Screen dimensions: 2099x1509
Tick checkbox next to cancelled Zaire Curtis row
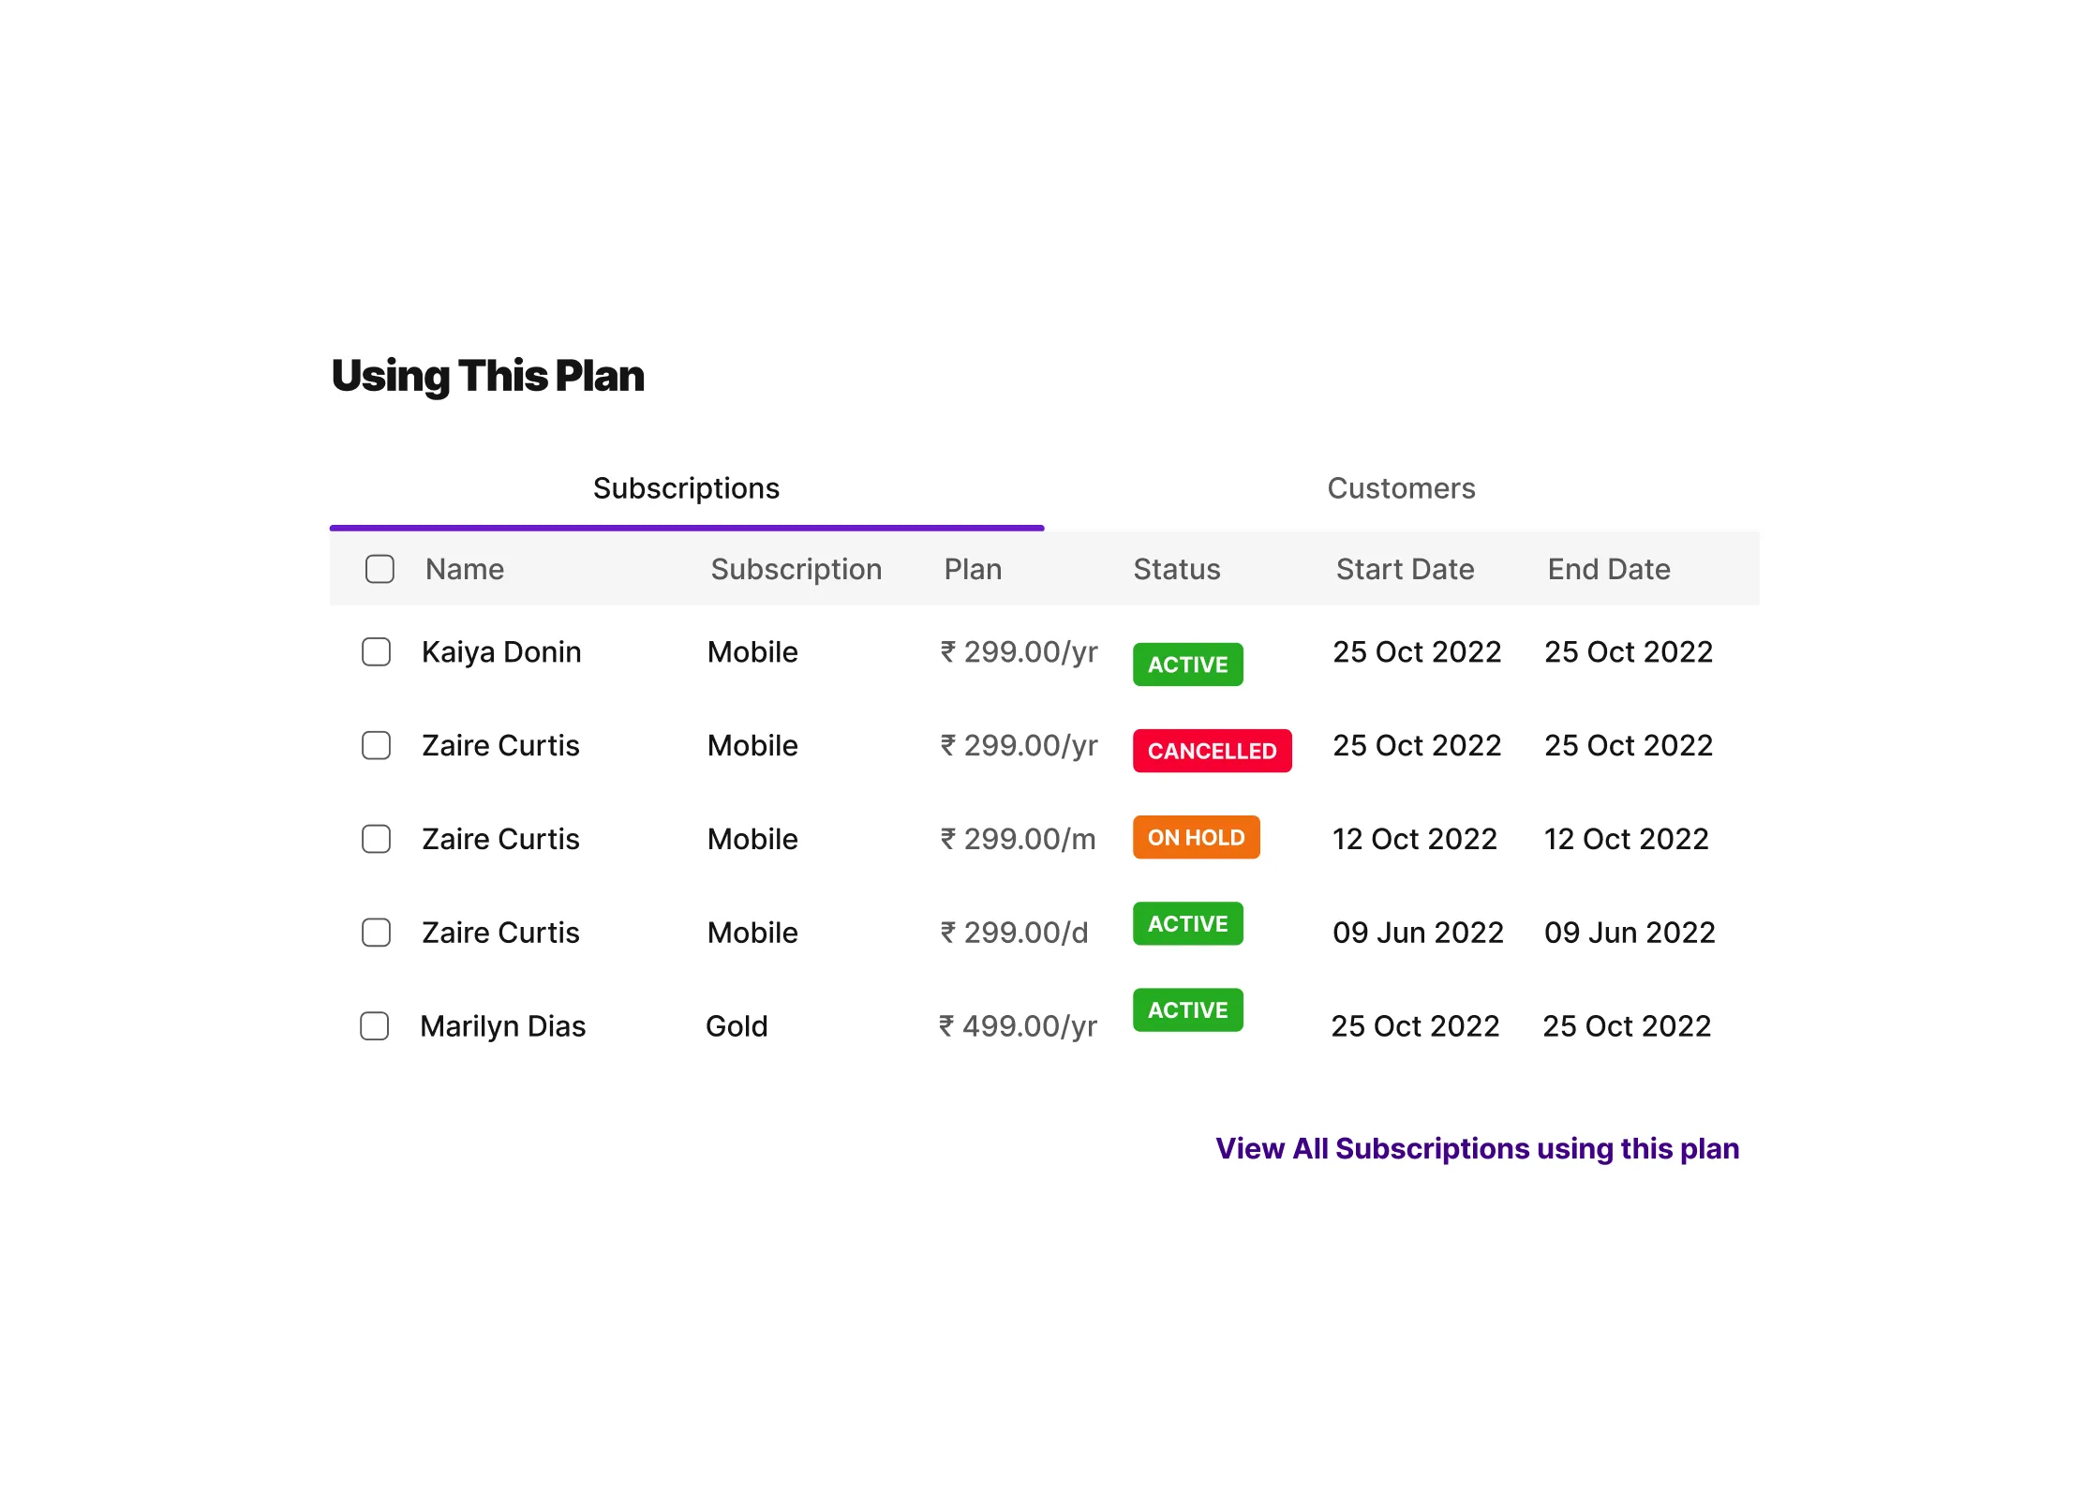coord(377,746)
